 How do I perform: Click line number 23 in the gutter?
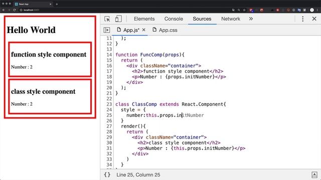[109, 104]
